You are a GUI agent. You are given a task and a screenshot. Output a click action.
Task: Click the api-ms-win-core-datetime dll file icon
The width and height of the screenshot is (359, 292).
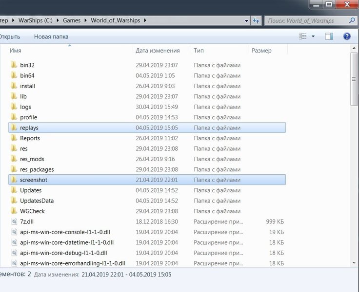point(14,242)
